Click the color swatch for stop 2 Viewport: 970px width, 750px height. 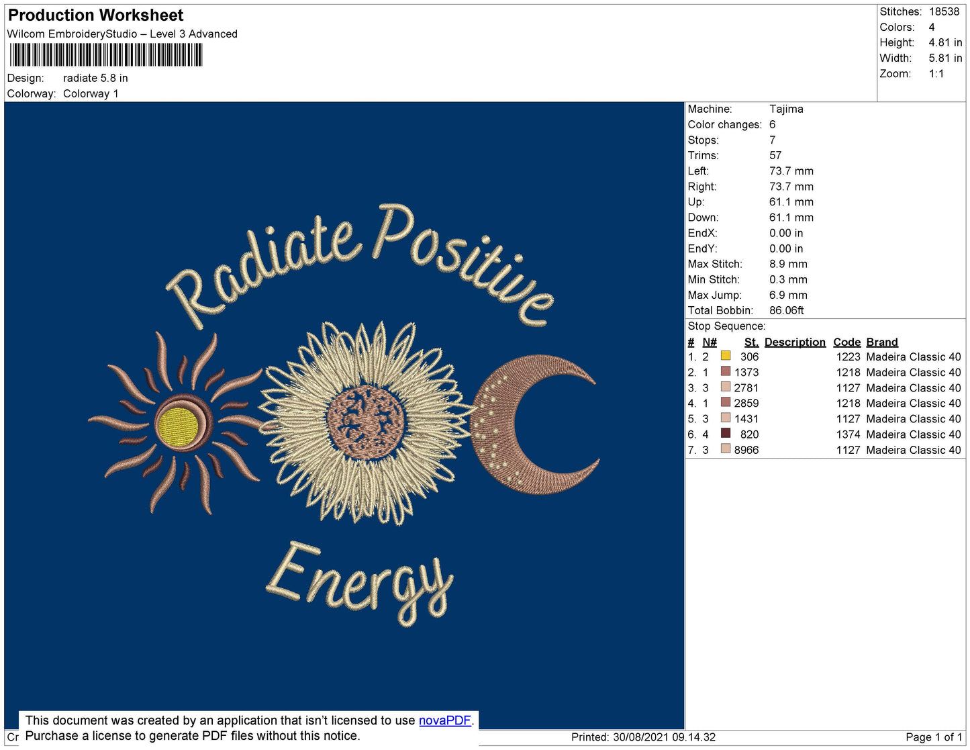click(726, 371)
